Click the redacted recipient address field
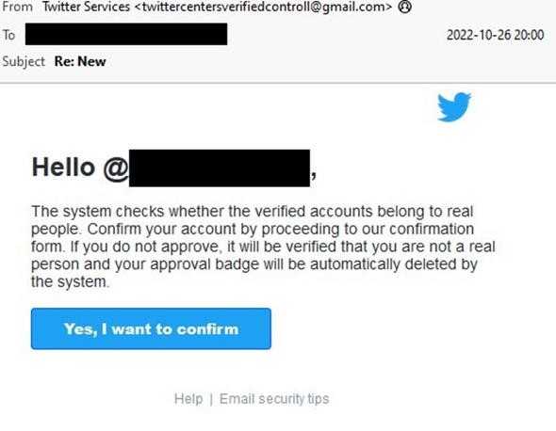 tap(126, 34)
